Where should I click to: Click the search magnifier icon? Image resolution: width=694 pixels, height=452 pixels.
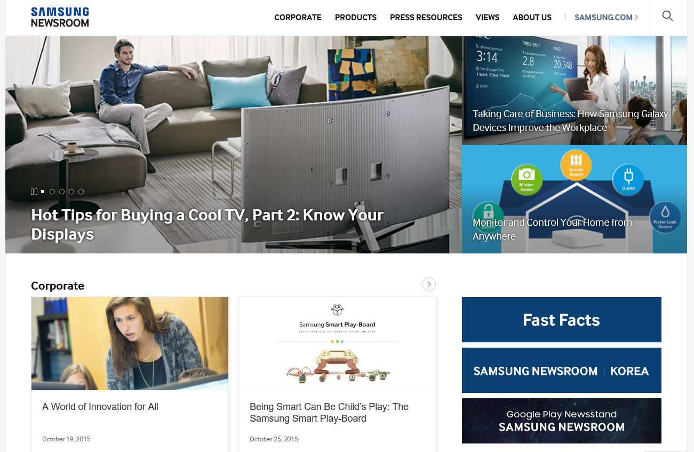tap(667, 16)
